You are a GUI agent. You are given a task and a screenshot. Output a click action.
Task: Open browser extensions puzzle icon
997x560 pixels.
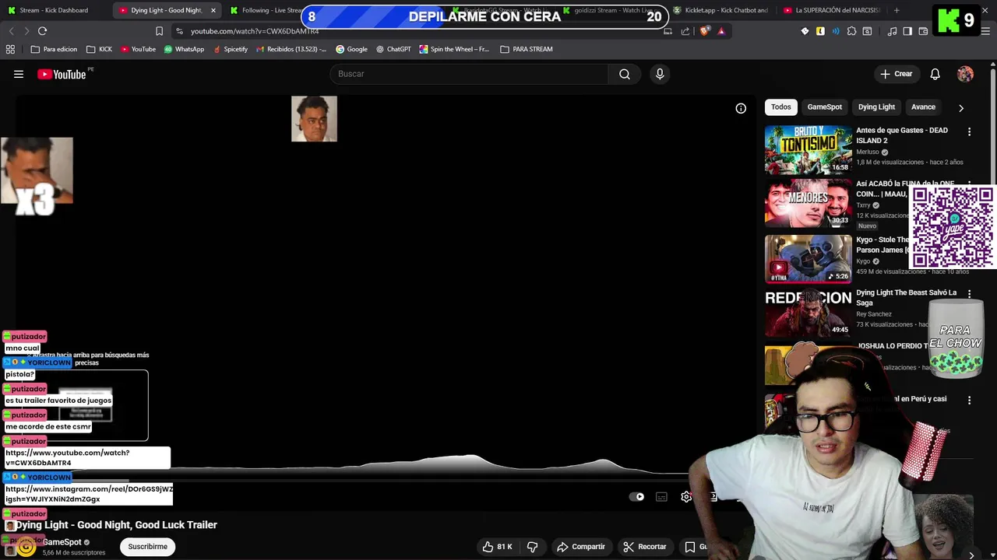coord(851,31)
